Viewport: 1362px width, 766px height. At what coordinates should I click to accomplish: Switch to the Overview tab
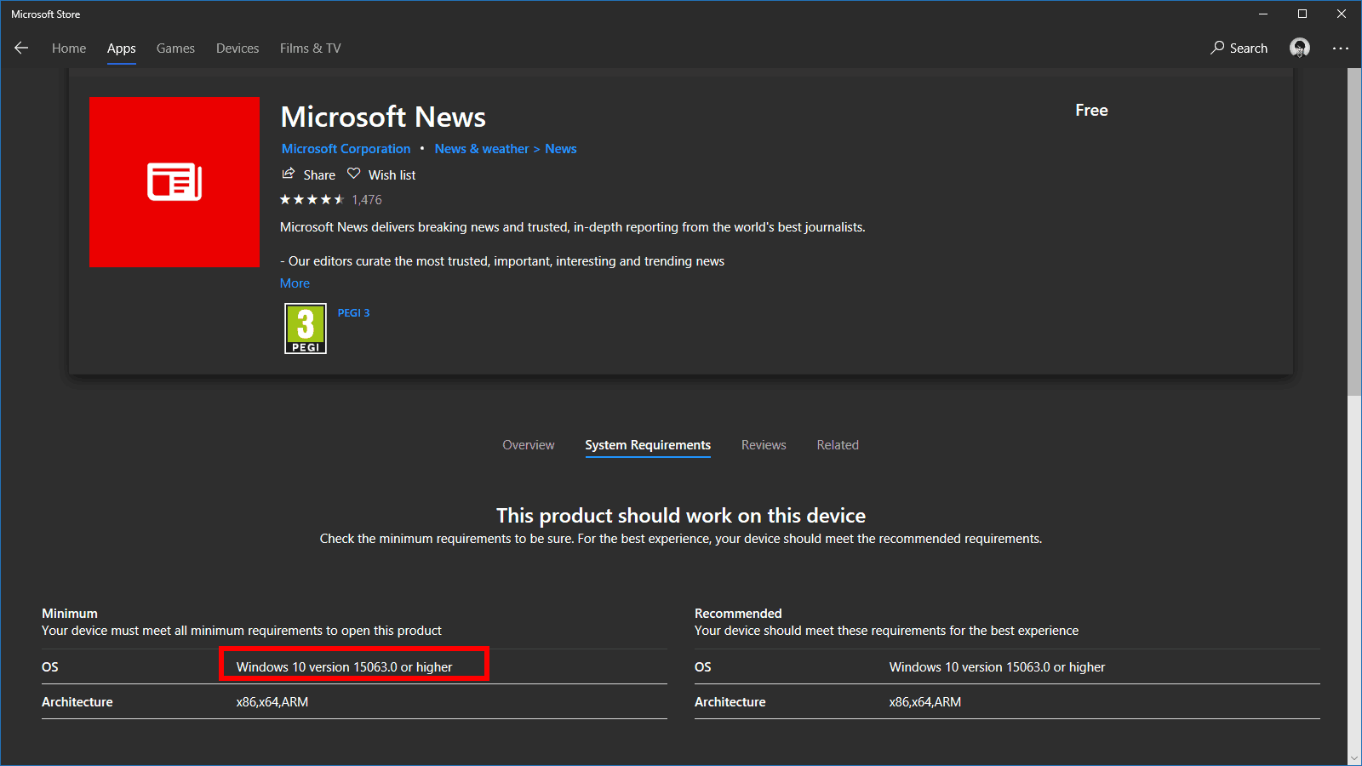pos(529,445)
